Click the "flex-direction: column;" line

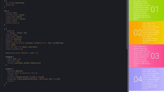click(x=15, y=15)
